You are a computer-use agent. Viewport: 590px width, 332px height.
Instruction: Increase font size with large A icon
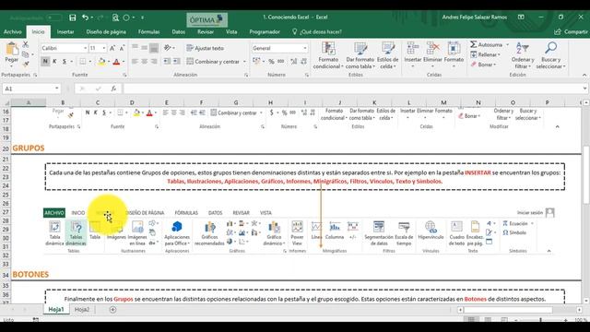pos(112,48)
